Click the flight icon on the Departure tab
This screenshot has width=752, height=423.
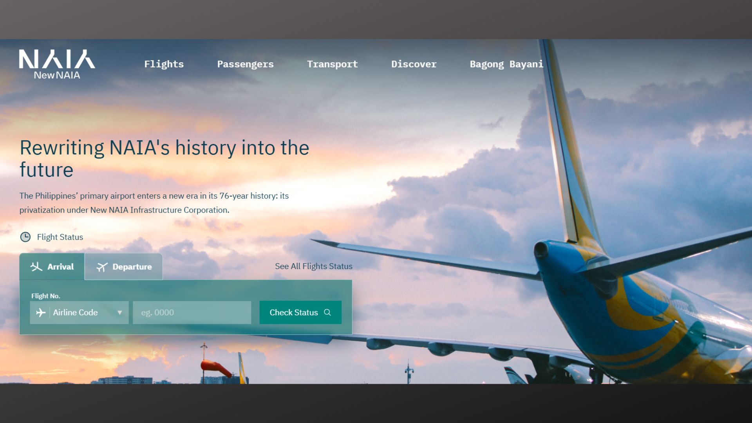(102, 266)
